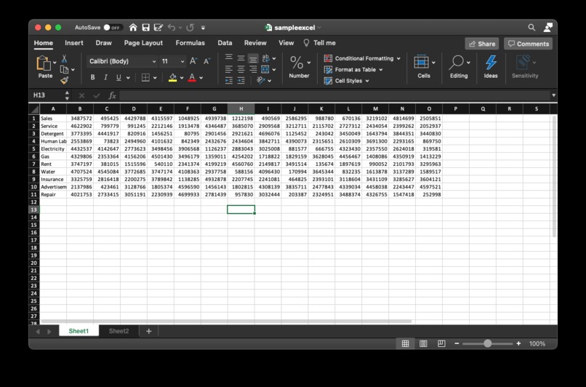Toggle underline formatting

coord(119,77)
